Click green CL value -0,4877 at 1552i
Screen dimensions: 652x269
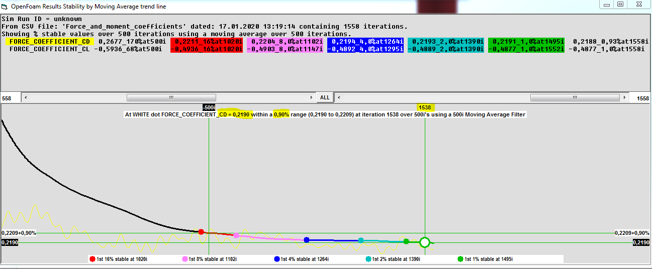[526, 49]
